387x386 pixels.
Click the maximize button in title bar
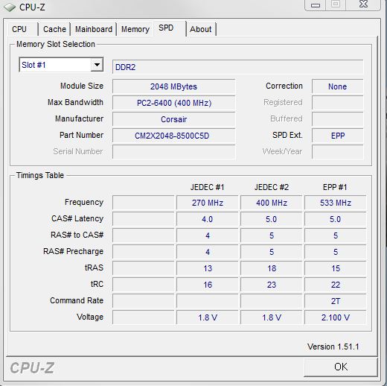(x=336, y=4)
